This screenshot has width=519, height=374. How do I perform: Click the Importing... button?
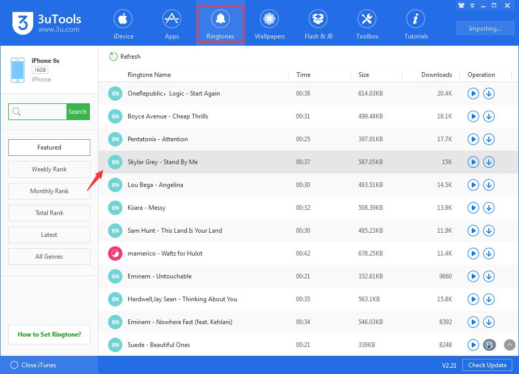485,29
